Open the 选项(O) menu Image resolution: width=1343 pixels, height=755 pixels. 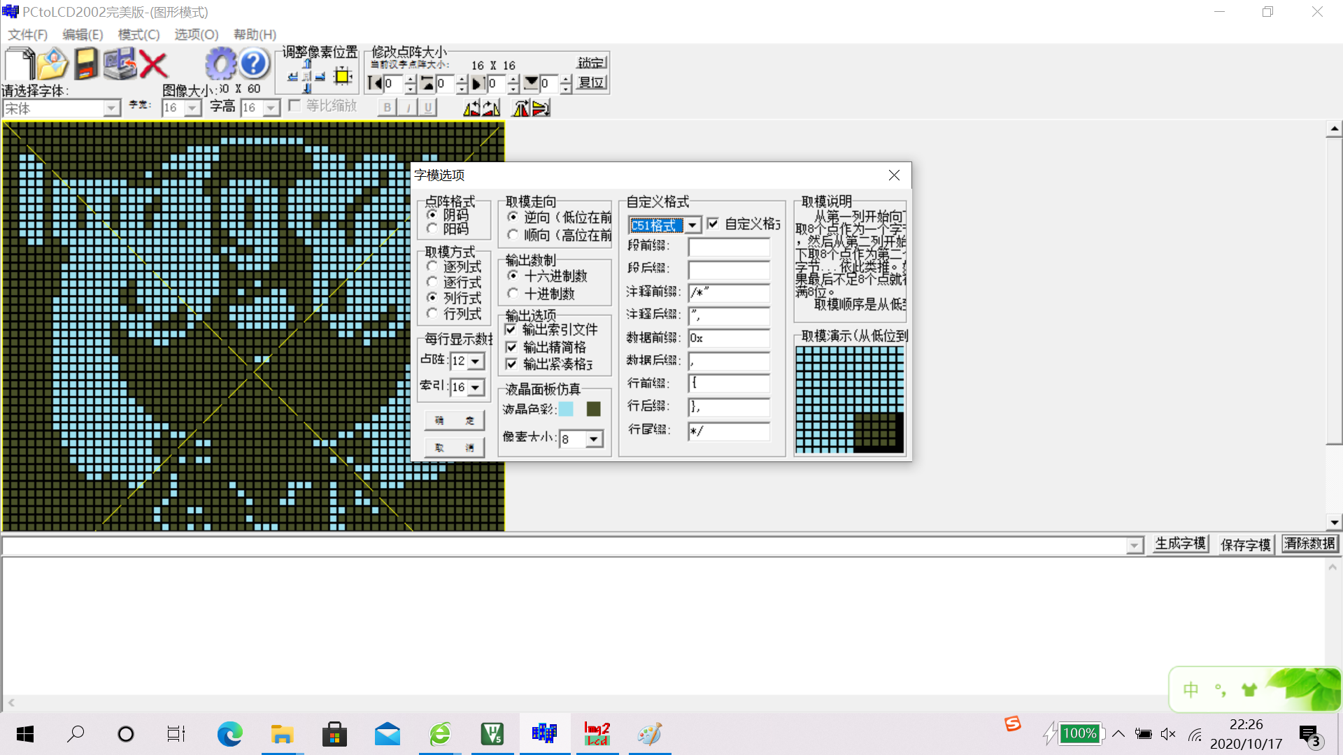tap(195, 34)
